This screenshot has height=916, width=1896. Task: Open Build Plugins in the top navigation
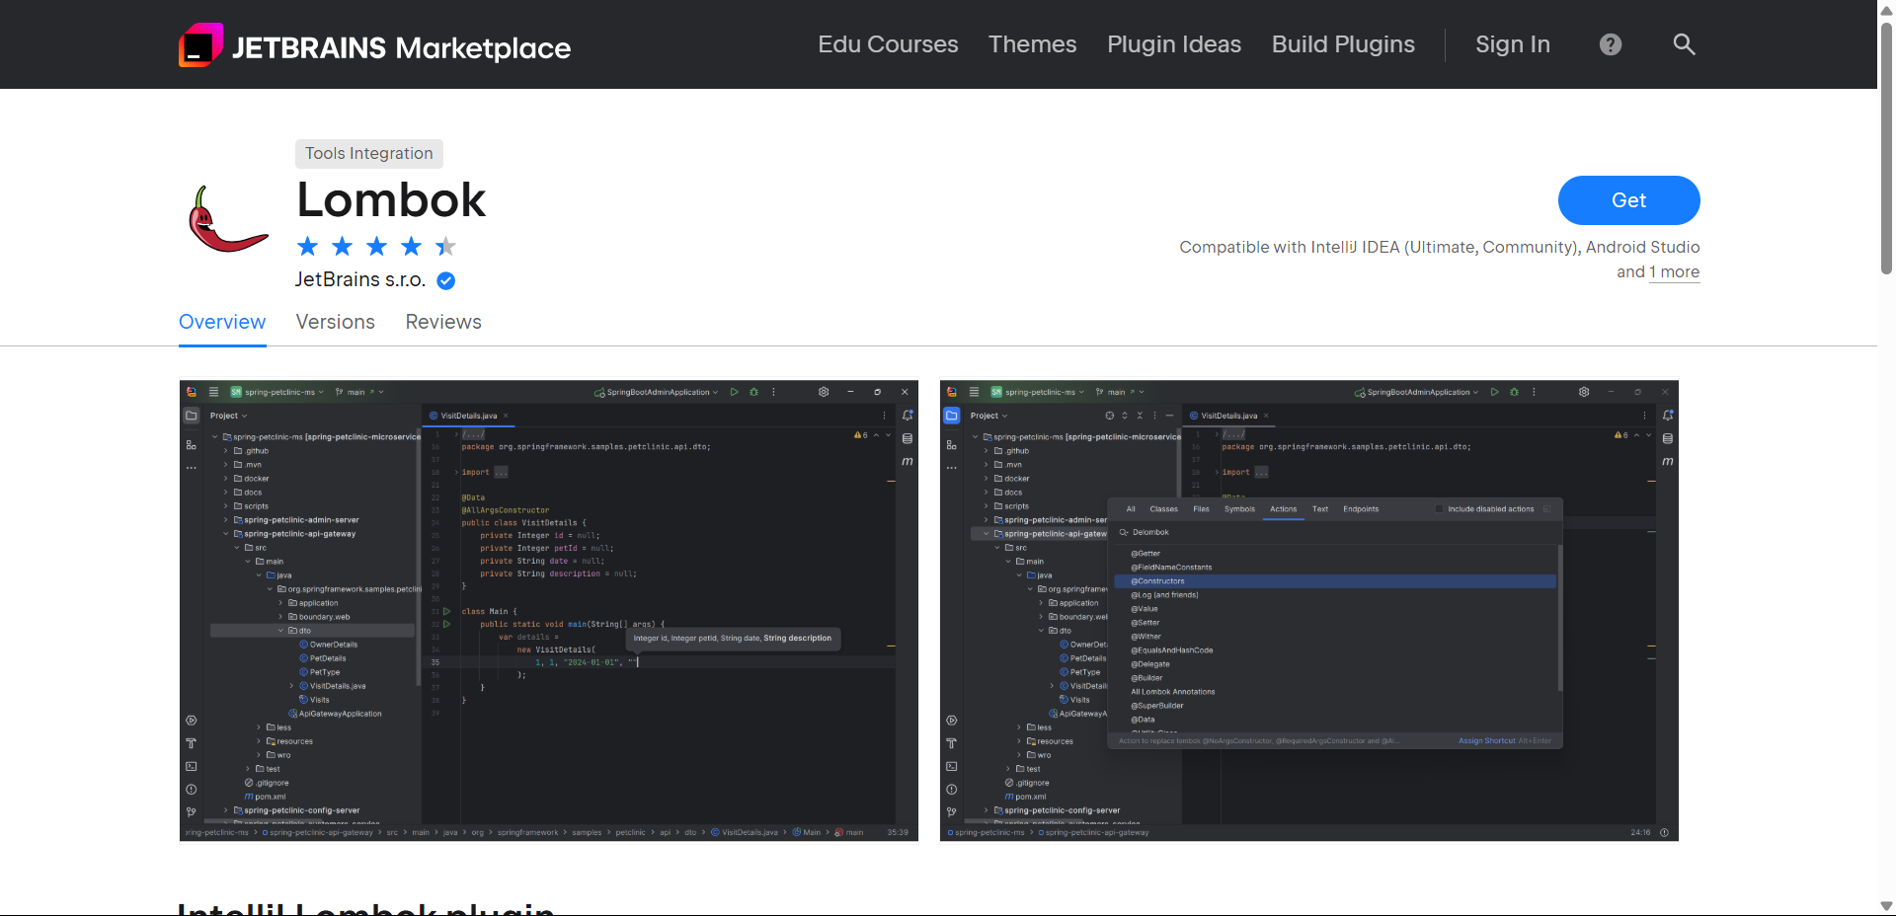[1343, 44]
